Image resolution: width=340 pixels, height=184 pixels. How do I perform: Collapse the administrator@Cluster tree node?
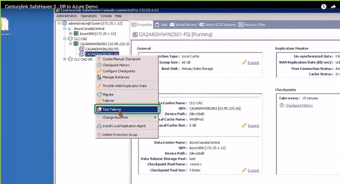pyautogui.click(x=59, y=23)
